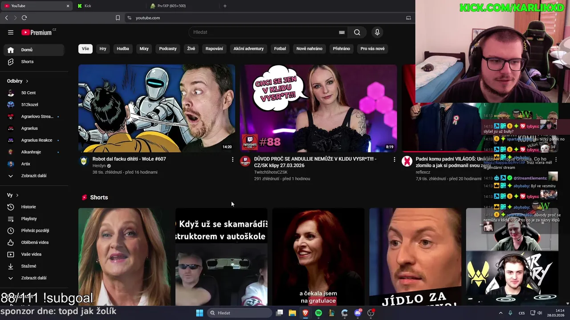Open more options for Andullie clip video
Viewport: 570px width, 320px height.
(394, 159)
